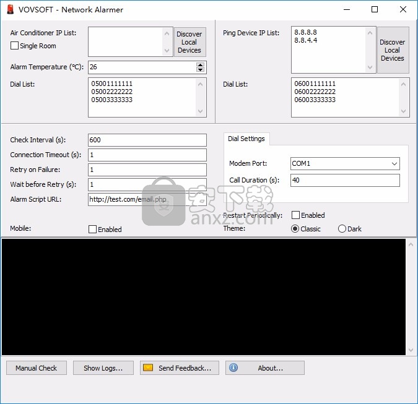The image size is (418, 404).
Task: Increase Alarm Temperature with up arrow
Action: coord(200,64)
